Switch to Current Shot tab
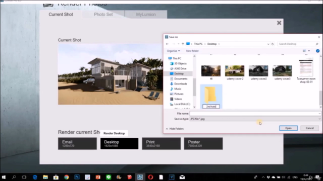This screenshot has height=181, width=323. (61, 15)
